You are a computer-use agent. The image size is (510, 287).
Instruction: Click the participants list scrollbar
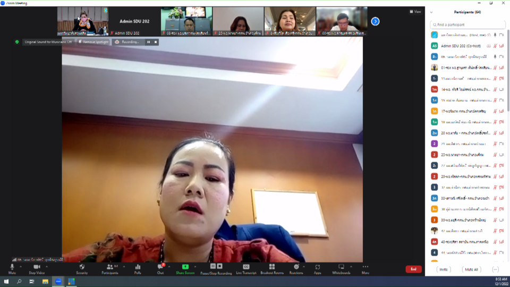click(x=508, y=70)
